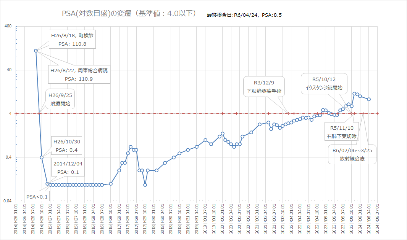407x240 pixels.
Task: Click the "H26/9/25 治療開始" callout
Action: [60, 99]
